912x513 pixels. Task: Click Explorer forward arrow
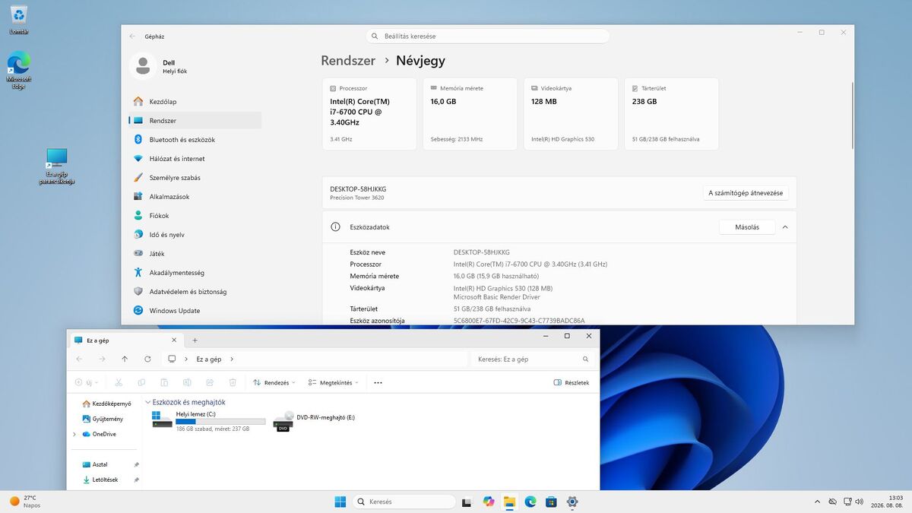(x=102, y=359)
